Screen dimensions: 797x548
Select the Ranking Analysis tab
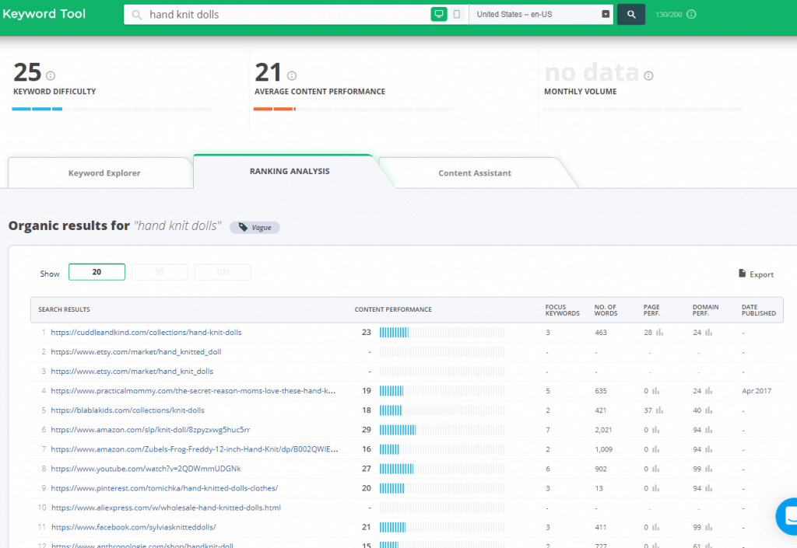[x=290, y=172]
